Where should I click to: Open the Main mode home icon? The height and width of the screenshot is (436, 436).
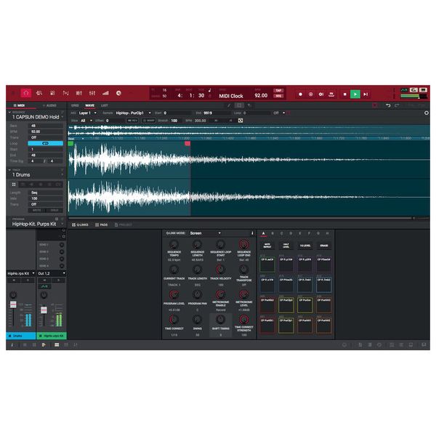click(26, 93)
